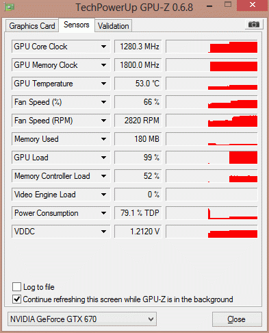The height and width of the screenshot is (333, 269).
Task: Open the NVIDIA GeForce GTX 670 selector
Action: click(x=82, y=319)
